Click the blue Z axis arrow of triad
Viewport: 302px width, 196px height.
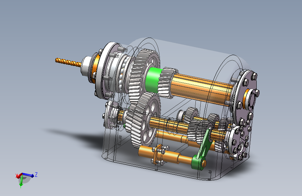pos(29,175)
